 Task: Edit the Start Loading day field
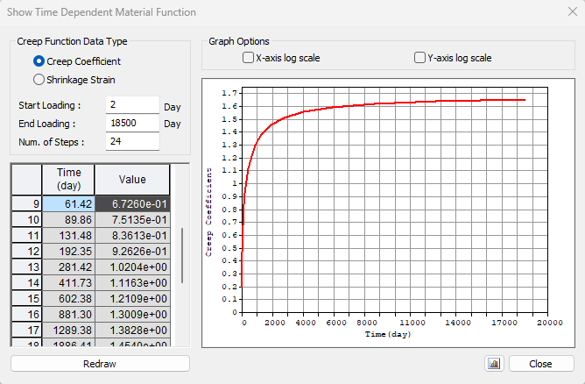coord(132,104)
